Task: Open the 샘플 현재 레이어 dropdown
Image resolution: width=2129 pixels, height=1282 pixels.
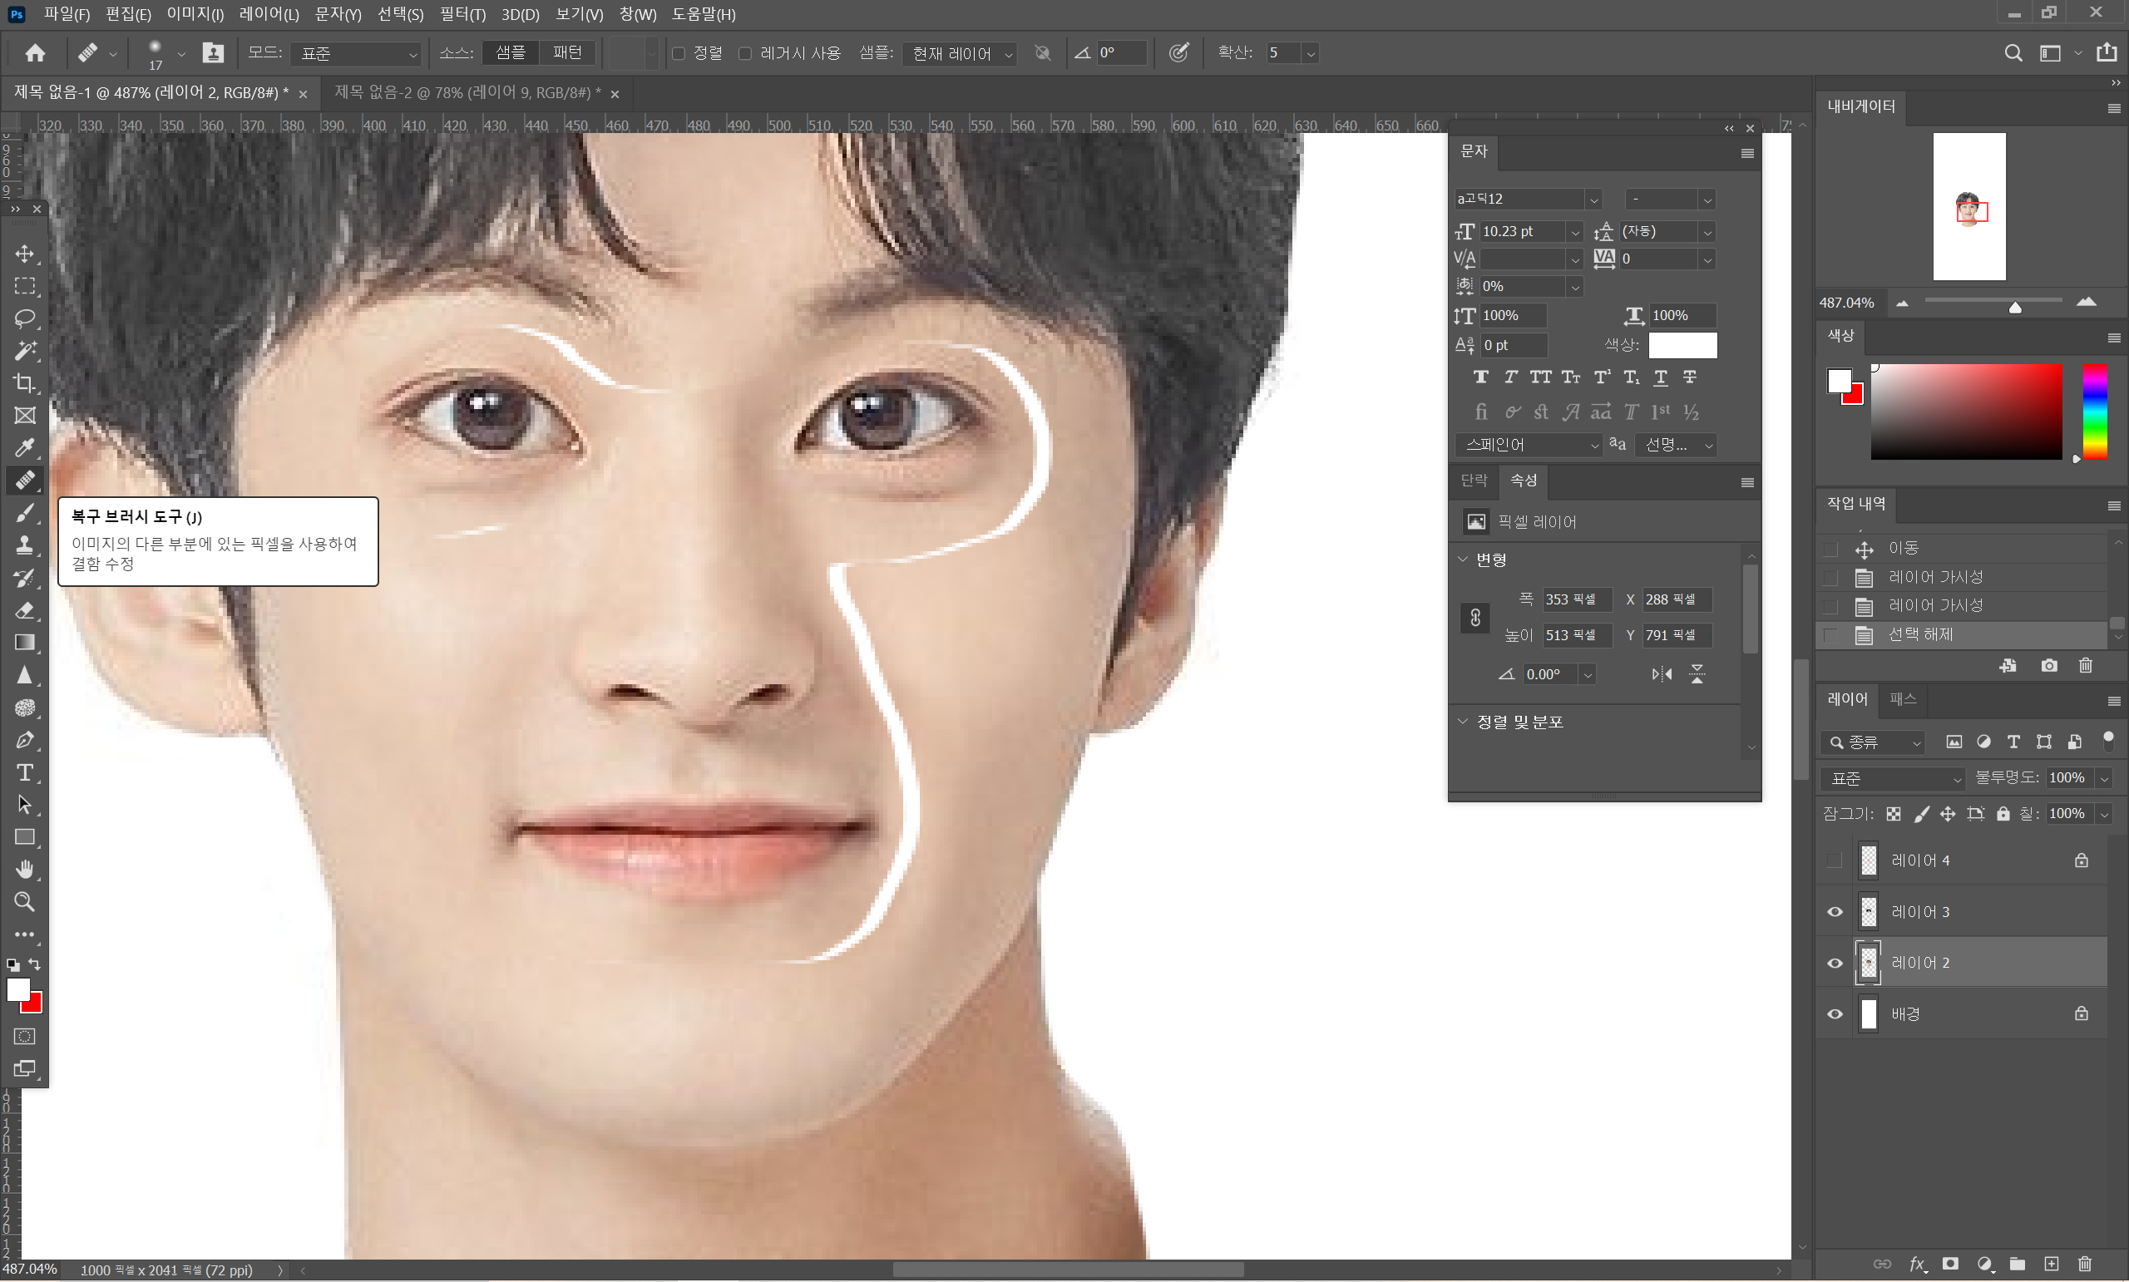Action: 960,53
